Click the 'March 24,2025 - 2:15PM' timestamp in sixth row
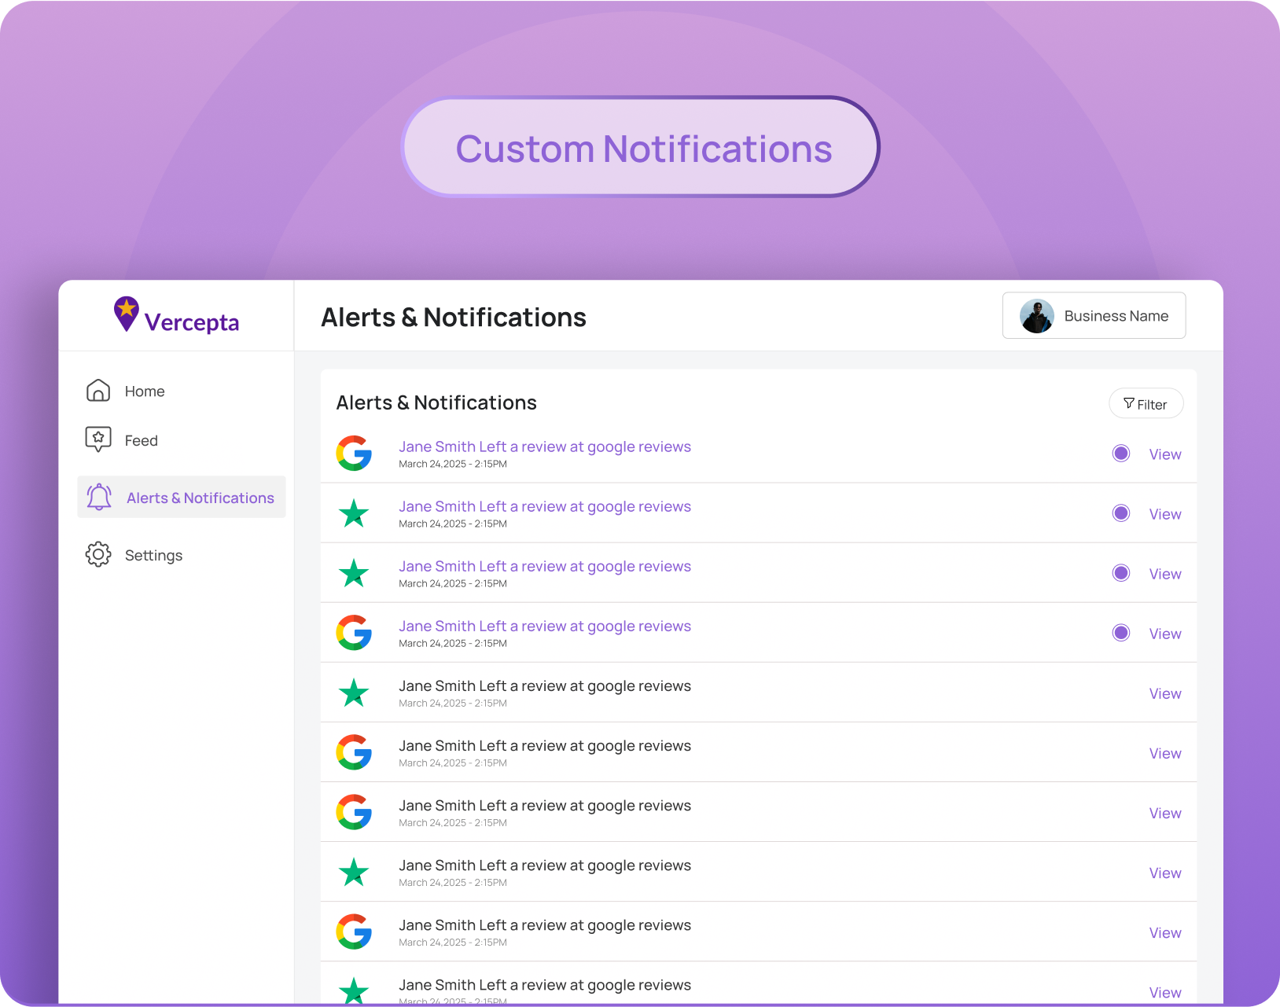 [453, 763]
